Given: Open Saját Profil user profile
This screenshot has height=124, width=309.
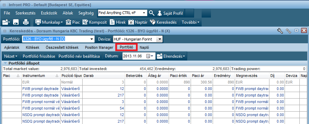Looking at the screenshot, I should [x=170, y=13].
